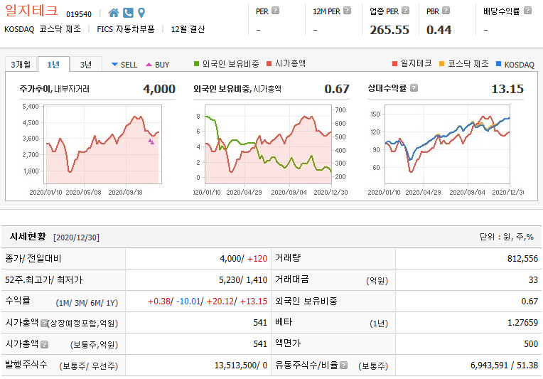The height and width of the screenshot is (379, 543).
Task: Click the 외국인 보유비중 chart area
Action: pos(269,144)
